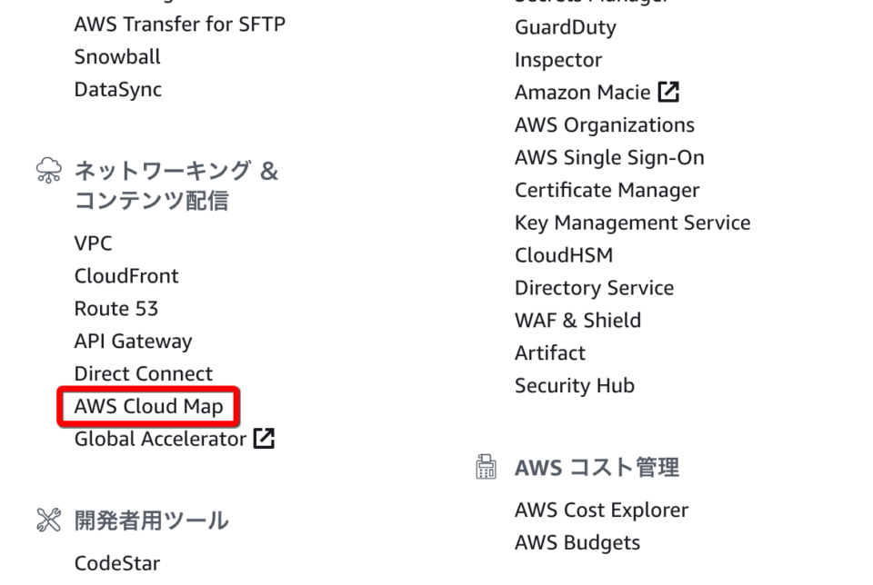This screenshot has height=585, width=873.
Task: Click the AWS cost management calculator icon
Action: click(x=485, y=466)
